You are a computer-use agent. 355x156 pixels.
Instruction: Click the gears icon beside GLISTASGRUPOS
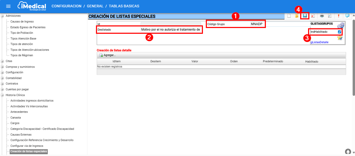click(341, 25)
